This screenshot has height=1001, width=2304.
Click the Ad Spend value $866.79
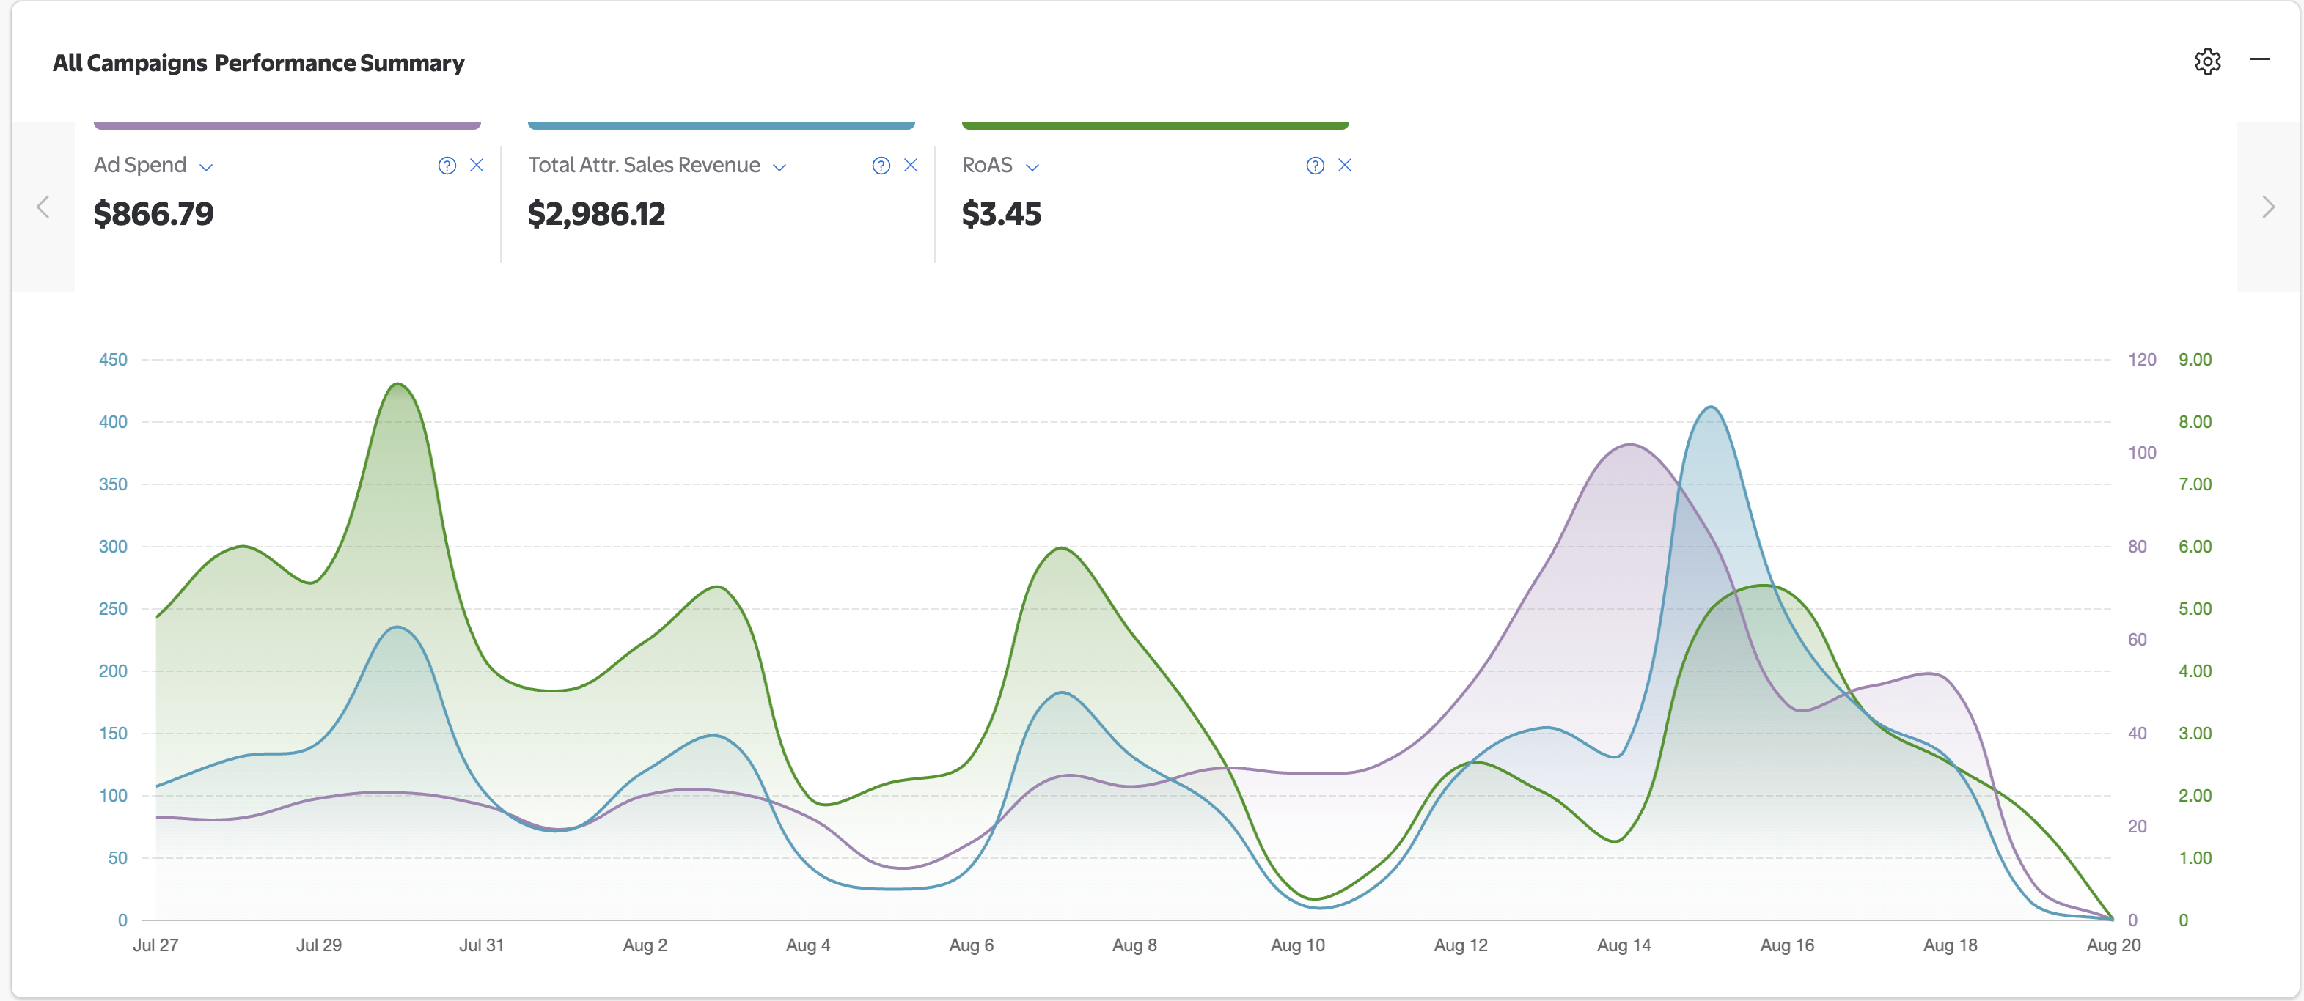154,213
